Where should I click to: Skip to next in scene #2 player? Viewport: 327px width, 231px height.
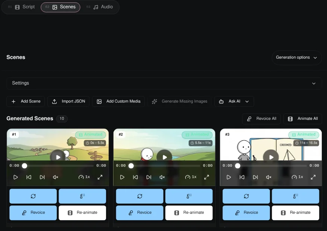(149, 177)
